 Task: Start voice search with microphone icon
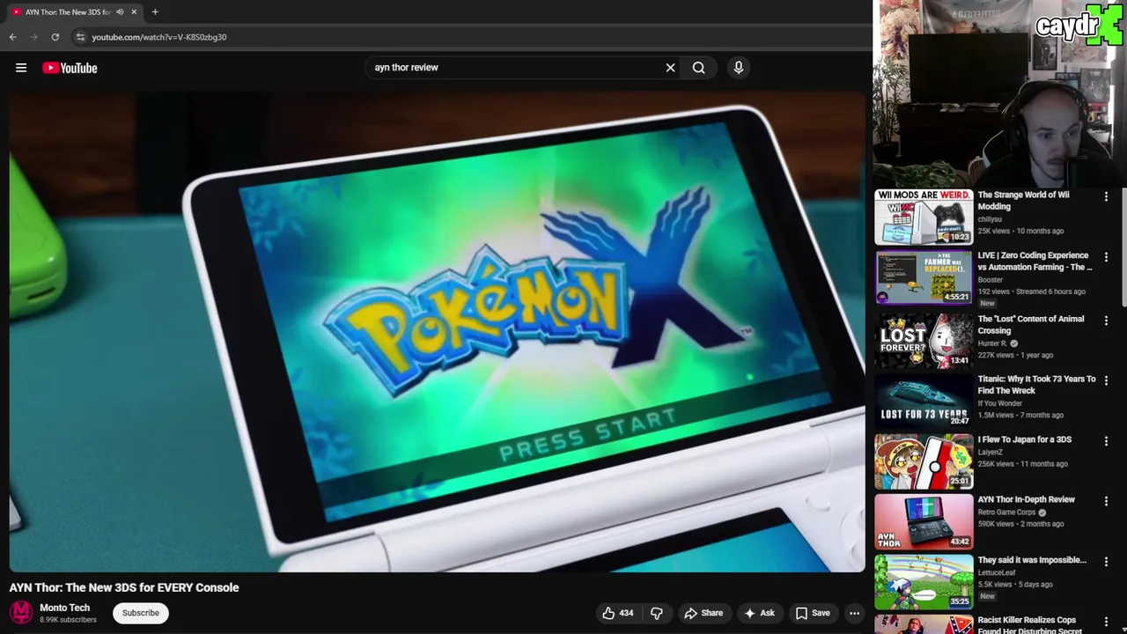[739, 68]
